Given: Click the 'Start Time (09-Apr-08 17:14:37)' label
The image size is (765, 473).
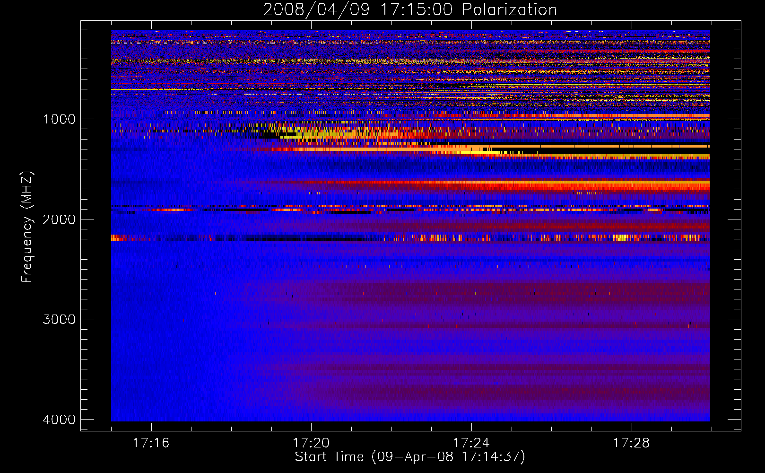Looking at the screenshot, I should point(410,457).
